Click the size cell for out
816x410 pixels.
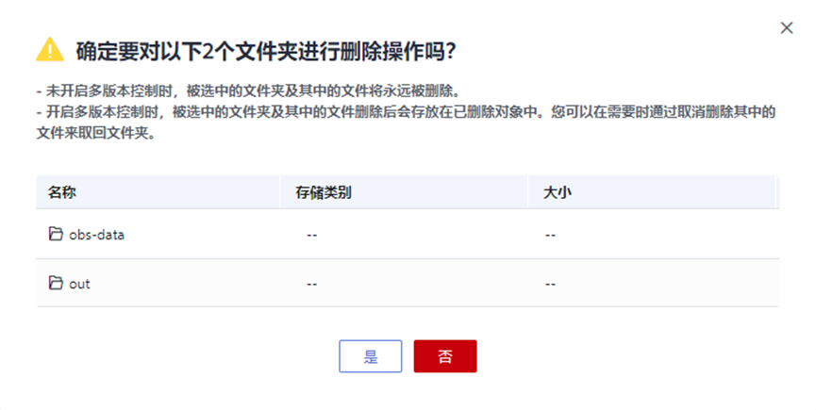pyautogui.click(x=550, y=284)
